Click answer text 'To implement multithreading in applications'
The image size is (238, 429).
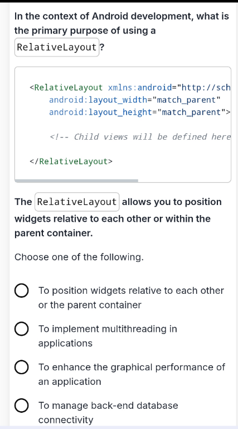(108, 336)
